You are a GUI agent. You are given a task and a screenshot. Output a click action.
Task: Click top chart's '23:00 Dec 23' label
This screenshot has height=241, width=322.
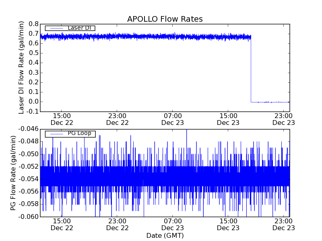coord(284,119)
